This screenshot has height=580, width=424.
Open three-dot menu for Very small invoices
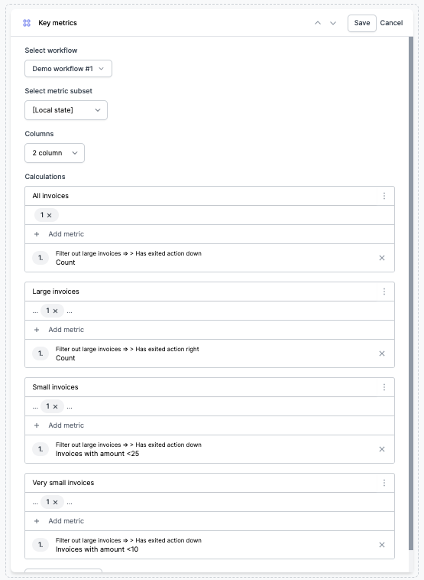384,483
